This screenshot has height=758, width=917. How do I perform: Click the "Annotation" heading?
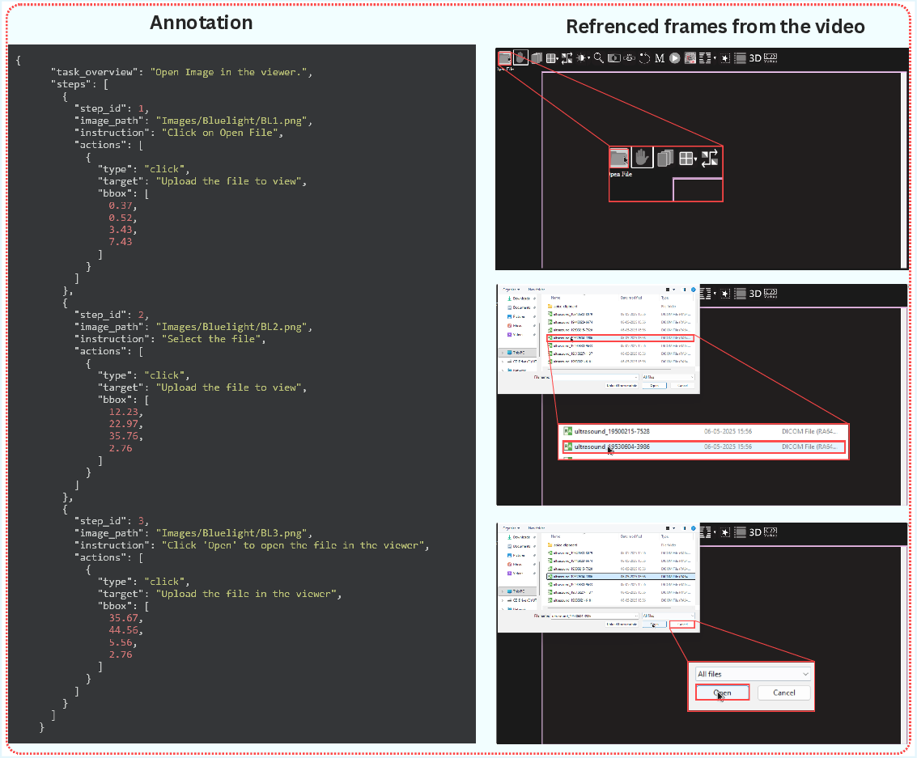202,22
